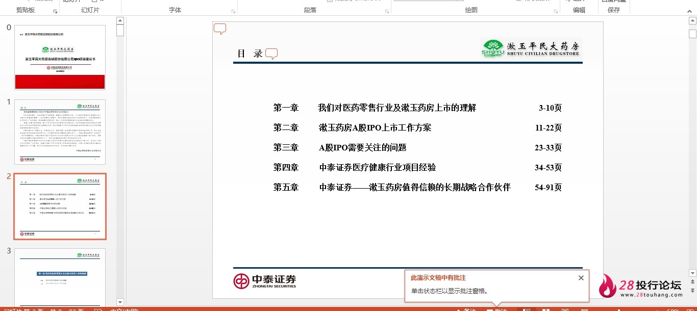697x311 pixels.
Task: Click the Shuyu Civilian Drugstore logo image
Action: coord(531,48)
